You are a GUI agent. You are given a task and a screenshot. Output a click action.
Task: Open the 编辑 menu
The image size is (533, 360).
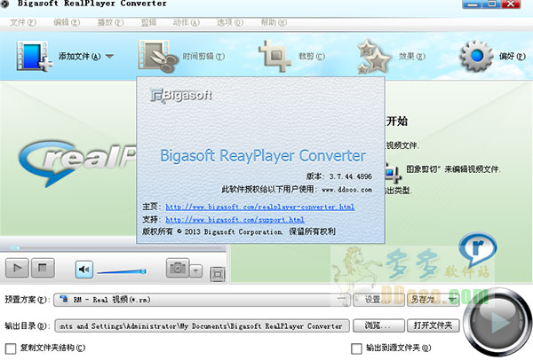pyautogui.click(x=67, y=23)
